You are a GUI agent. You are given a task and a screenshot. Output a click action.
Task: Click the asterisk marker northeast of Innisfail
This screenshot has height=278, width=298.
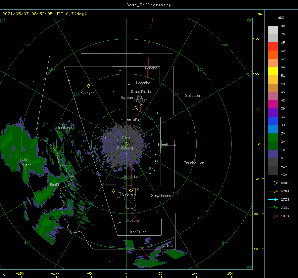pos(157,113)
